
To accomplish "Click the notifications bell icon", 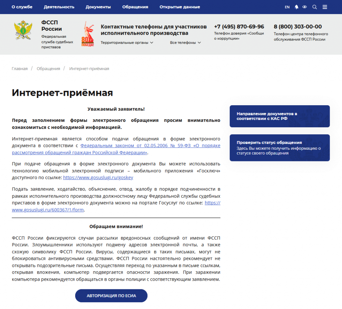I will pyautogui.click(x=297, y=7).
